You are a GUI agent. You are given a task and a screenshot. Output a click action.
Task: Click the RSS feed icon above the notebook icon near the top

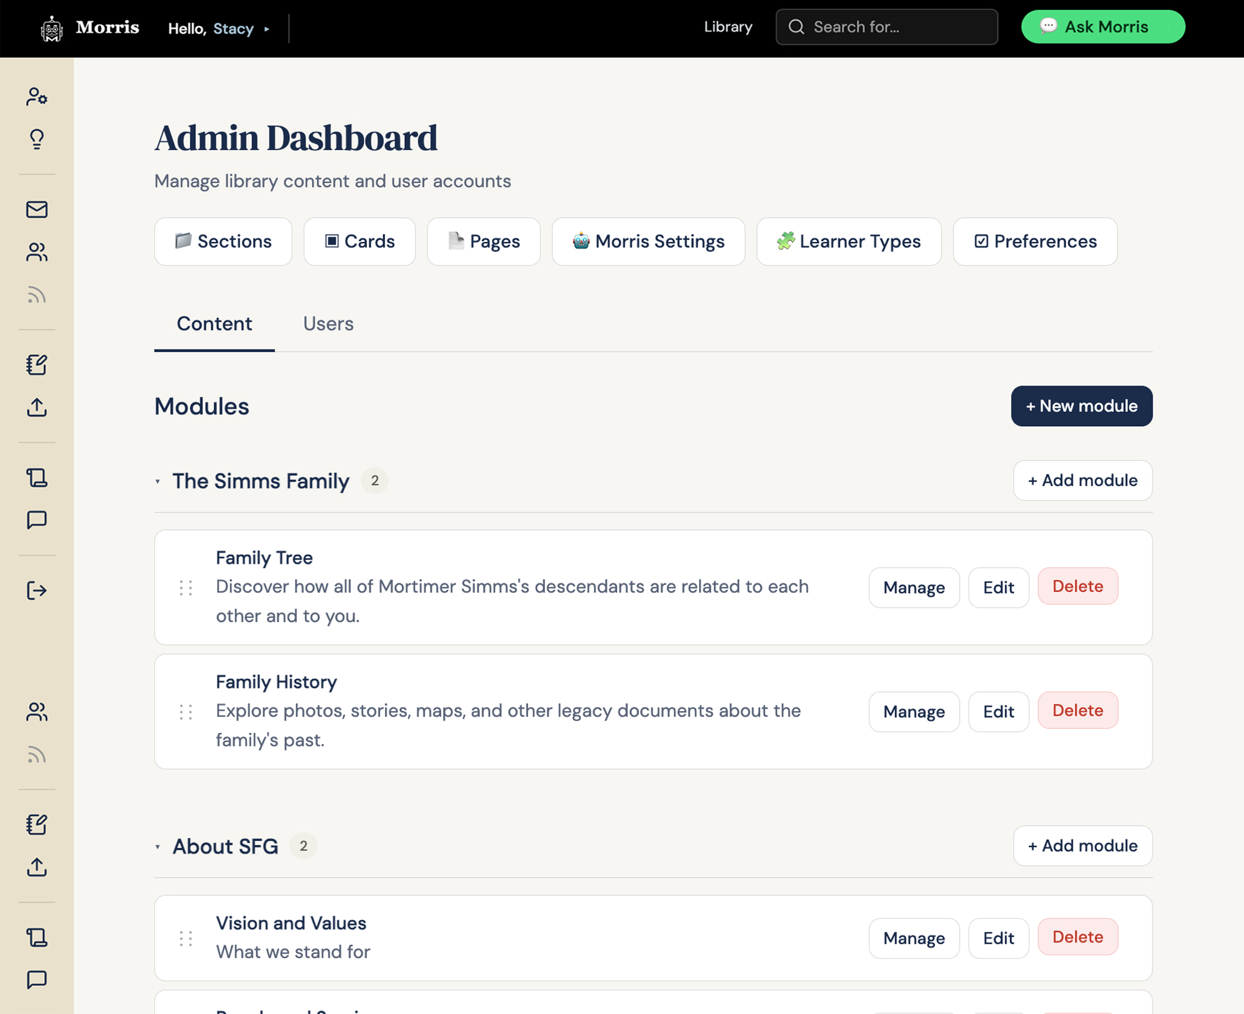click(x=37, y=294)
